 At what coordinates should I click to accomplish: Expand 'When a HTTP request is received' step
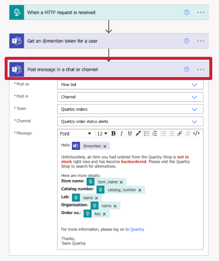109,12
